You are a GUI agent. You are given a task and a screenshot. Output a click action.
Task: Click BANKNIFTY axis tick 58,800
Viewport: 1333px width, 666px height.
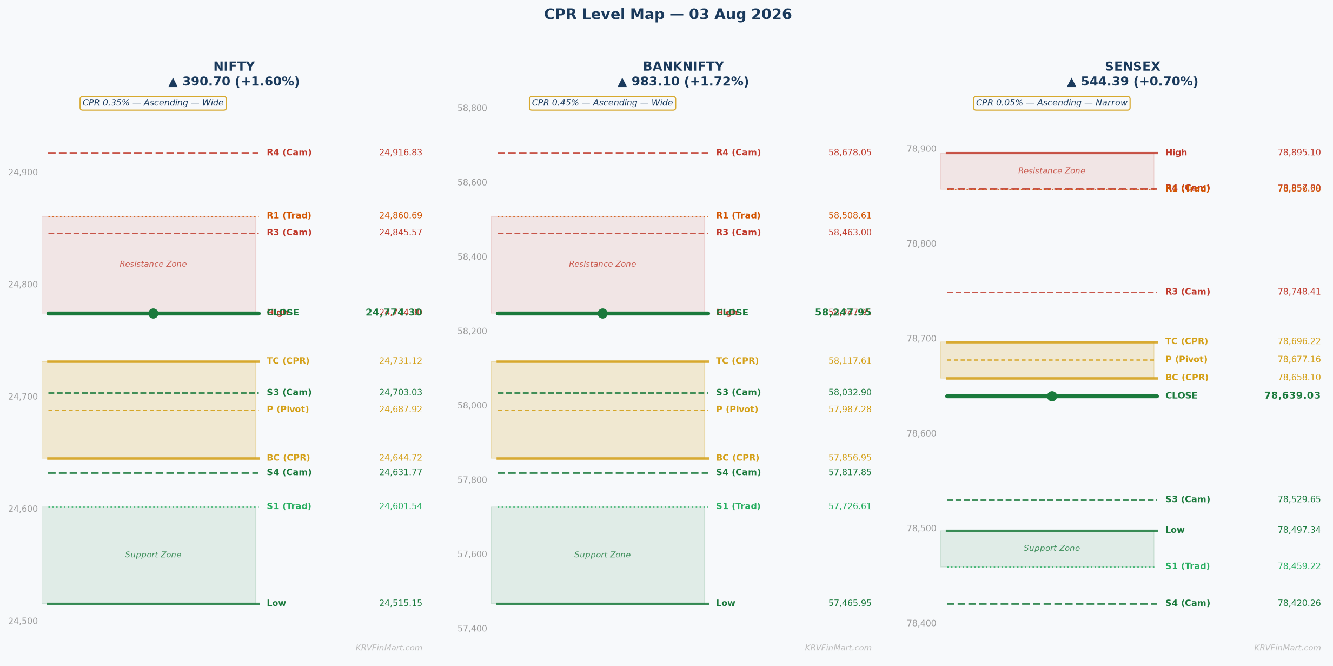pos(472,108)
